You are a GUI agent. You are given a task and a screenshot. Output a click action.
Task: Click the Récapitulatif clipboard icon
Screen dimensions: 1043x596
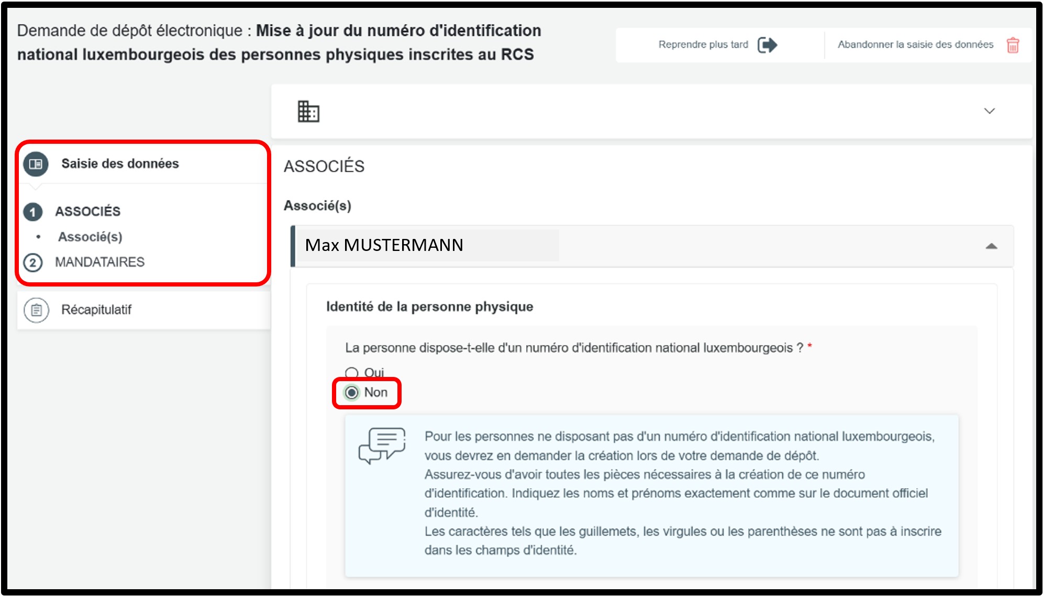pyautogui.click(x=36, y=310)
